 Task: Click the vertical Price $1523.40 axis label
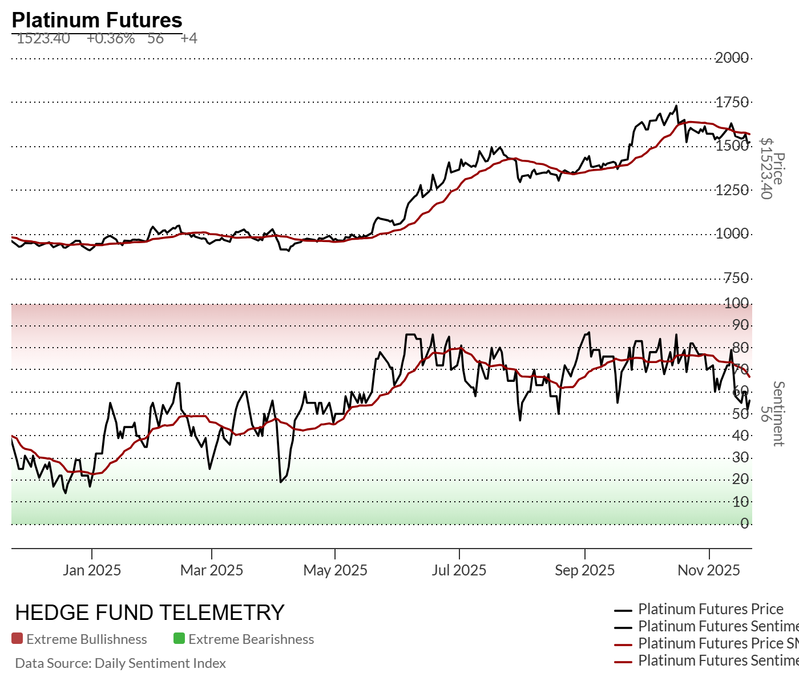coord(772,169)
